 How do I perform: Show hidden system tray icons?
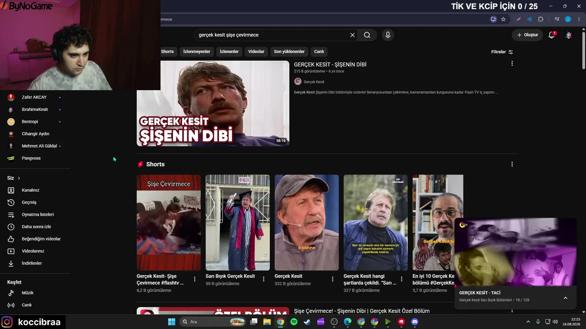pyautogui.click(x=528, y=322)
